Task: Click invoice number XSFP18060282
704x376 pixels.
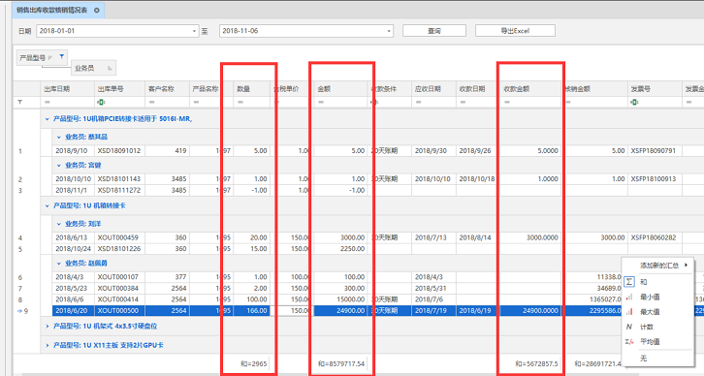Action: [653, 237]
